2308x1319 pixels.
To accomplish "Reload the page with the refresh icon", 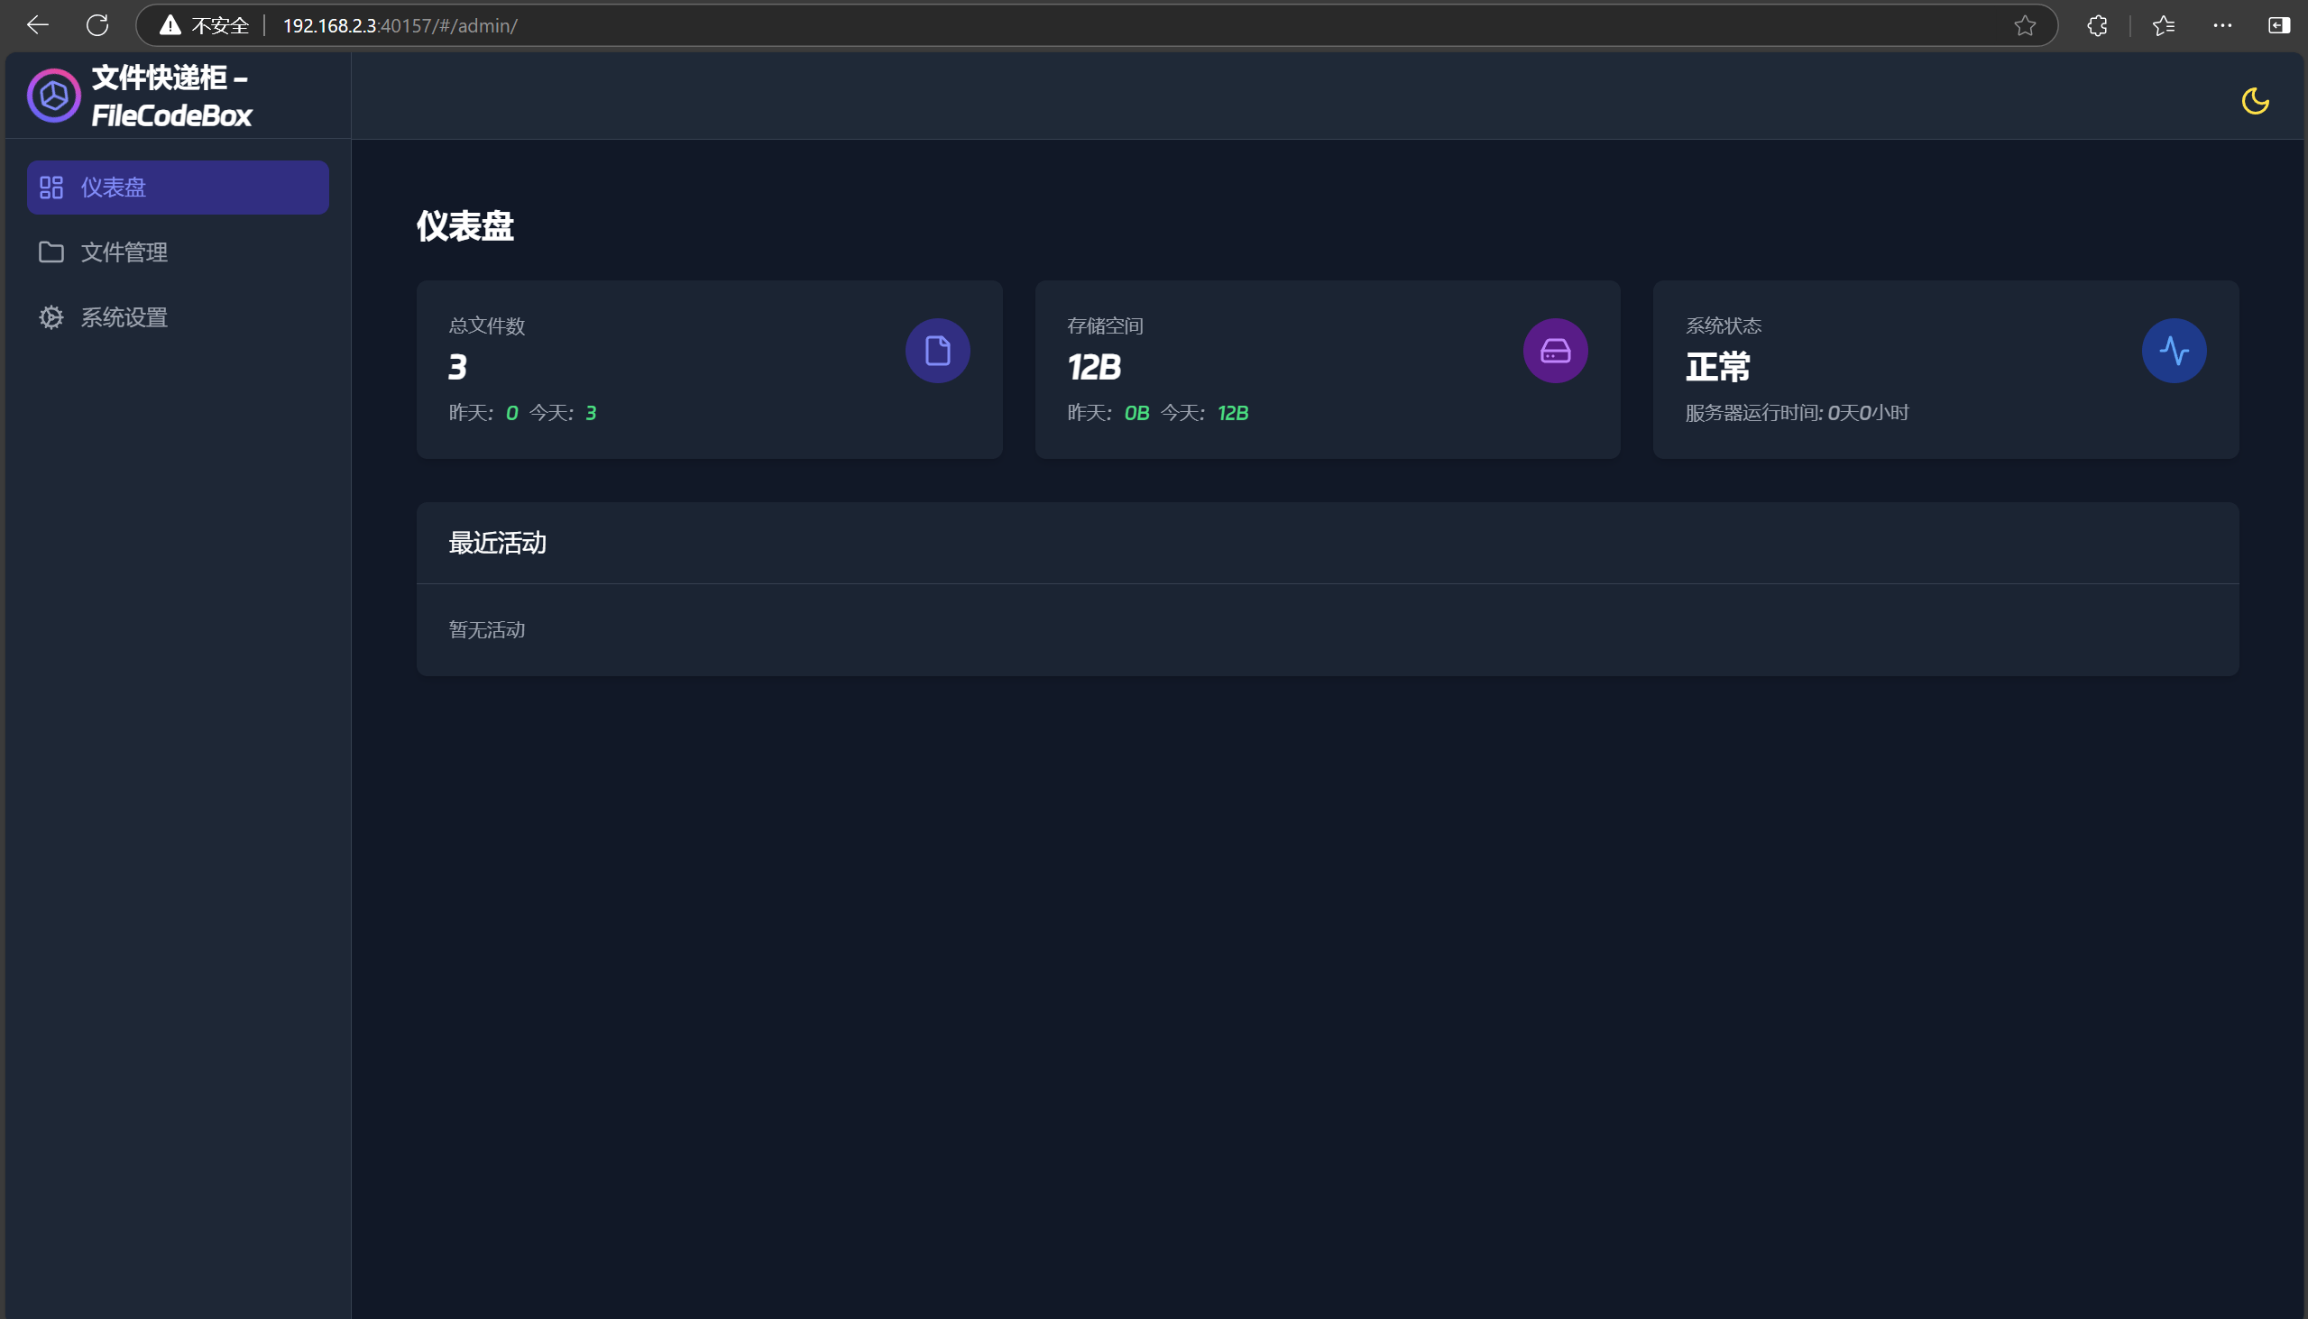I will (x=97, y=25).
